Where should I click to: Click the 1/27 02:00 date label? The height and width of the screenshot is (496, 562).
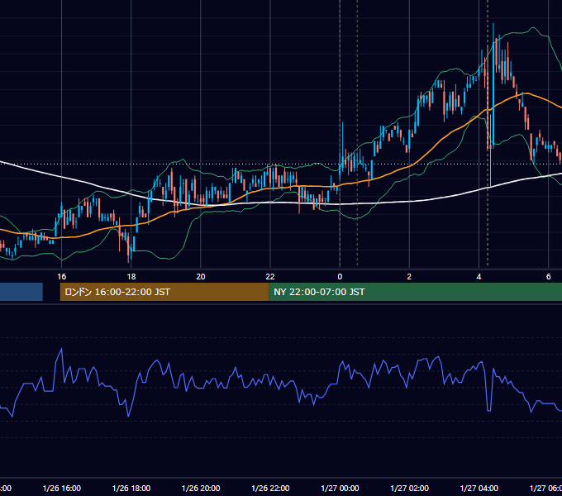[x=409, y=488]
